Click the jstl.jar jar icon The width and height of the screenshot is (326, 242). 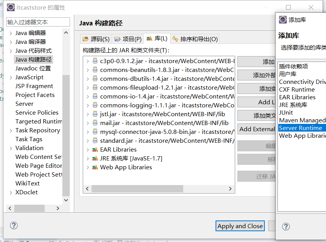click(x=95, y=114)
